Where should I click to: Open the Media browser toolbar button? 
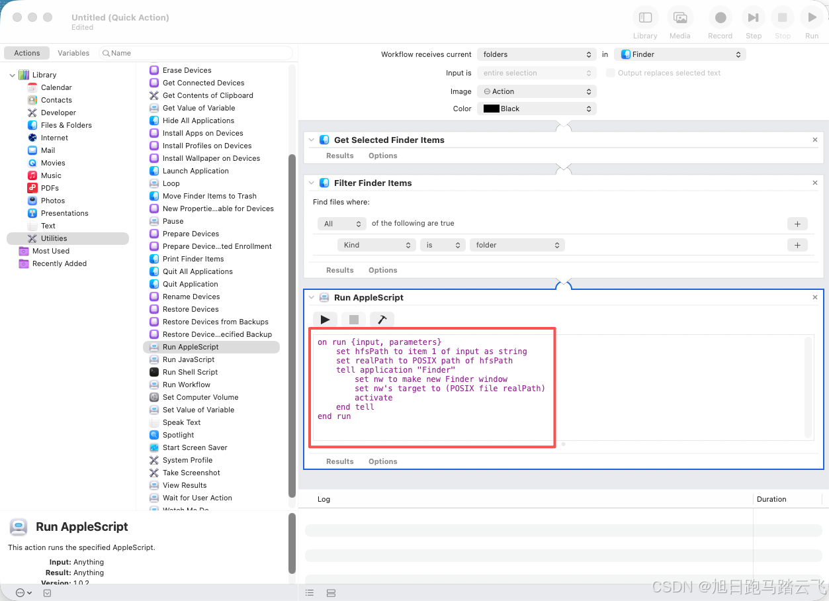[679, 18]
